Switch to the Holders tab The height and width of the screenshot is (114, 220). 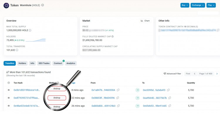click(x=22, y=63)
